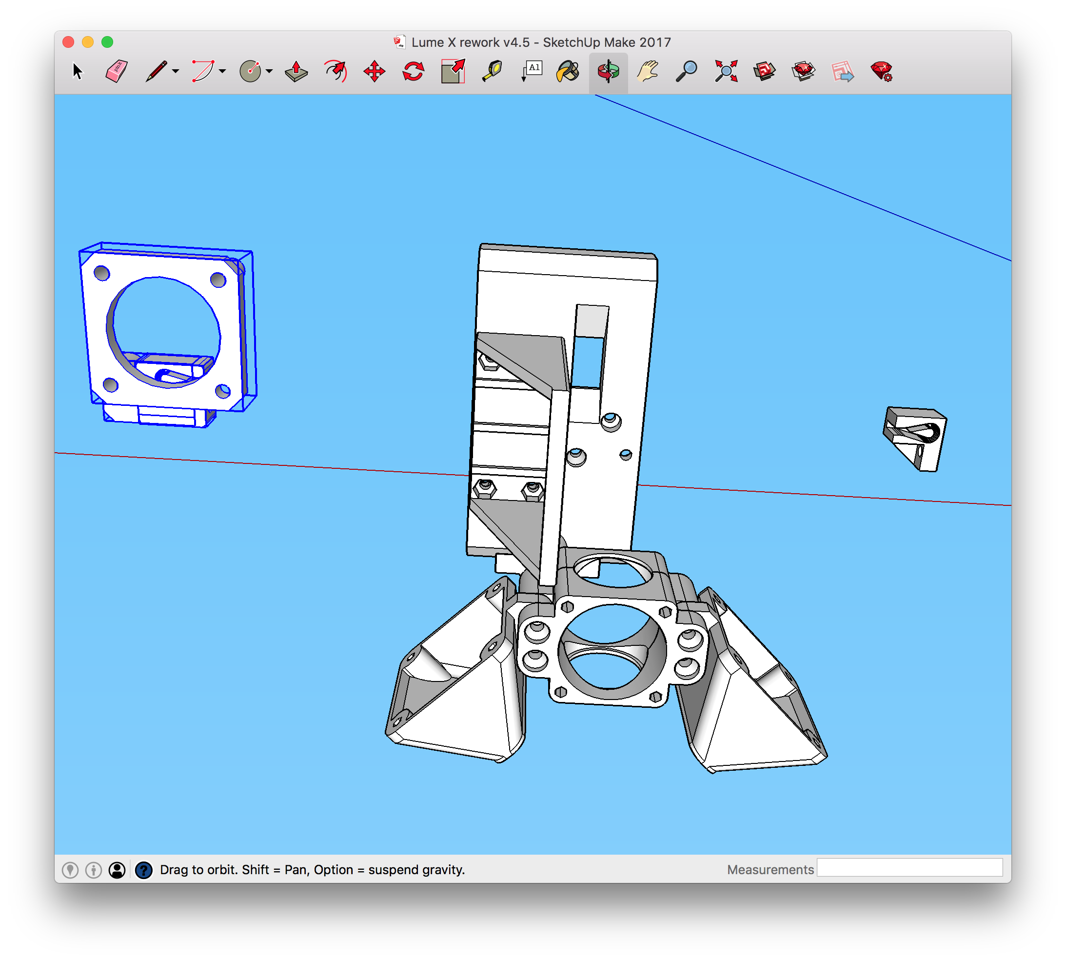Select the Move tool

[375, 71]
